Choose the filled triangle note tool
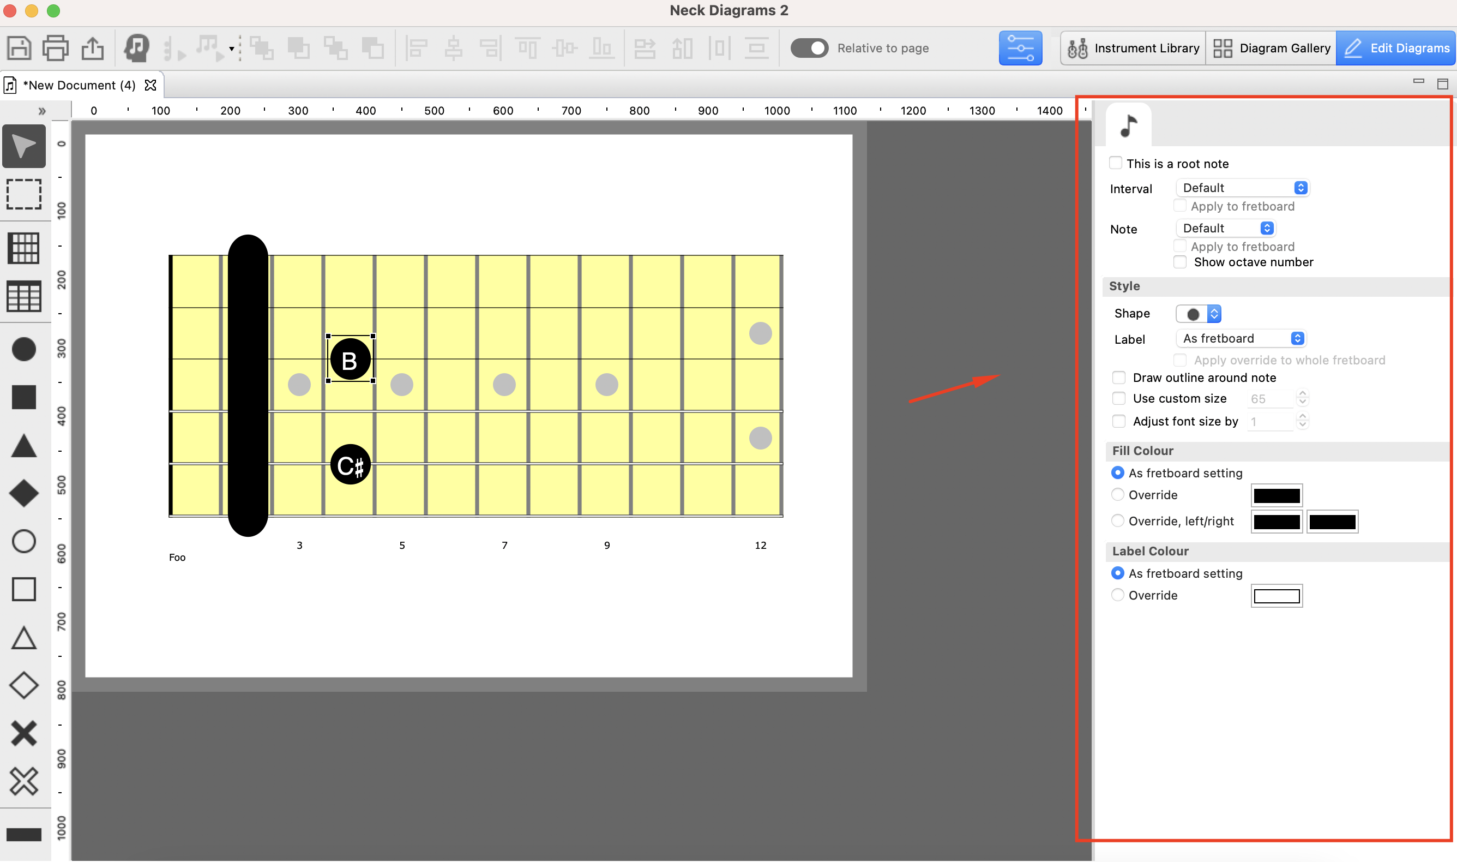Viewport: 1457px width, 862px height. 24,446
